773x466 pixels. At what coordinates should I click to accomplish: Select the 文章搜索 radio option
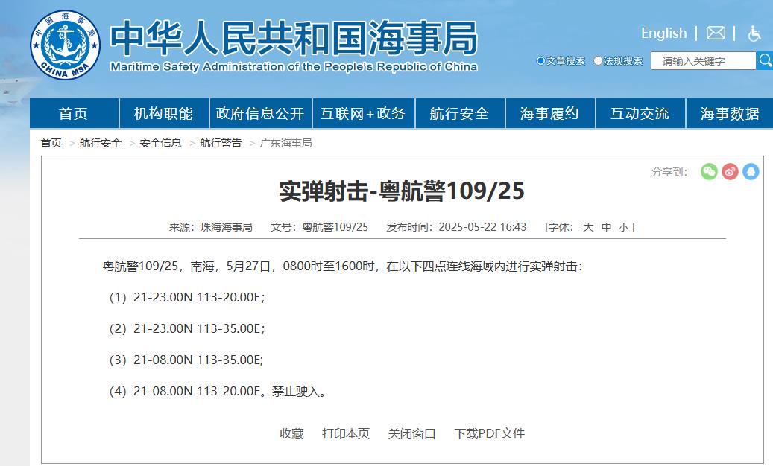pos(541,61)
